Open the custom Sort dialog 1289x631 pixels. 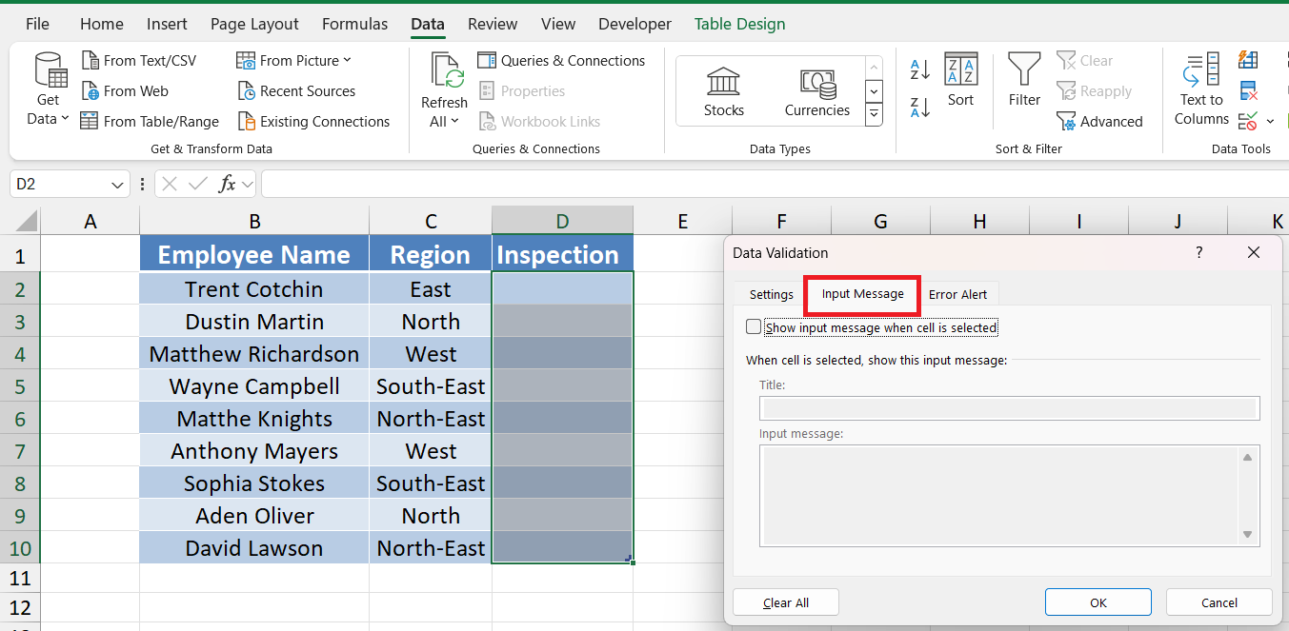(x=960, y=81)
